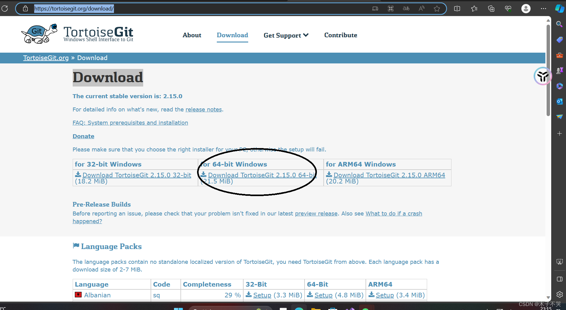Add page to favorites with star icon
The width and height of the screenshot is (566, 310).
click(437, 9)
